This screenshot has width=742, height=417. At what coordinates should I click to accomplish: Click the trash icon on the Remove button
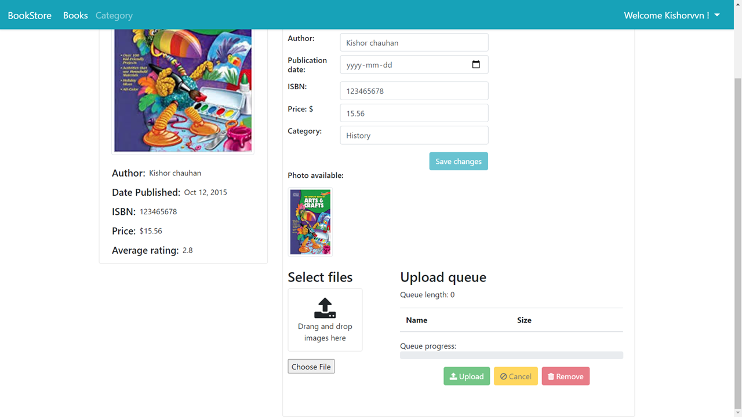click(x=551, y=376)
